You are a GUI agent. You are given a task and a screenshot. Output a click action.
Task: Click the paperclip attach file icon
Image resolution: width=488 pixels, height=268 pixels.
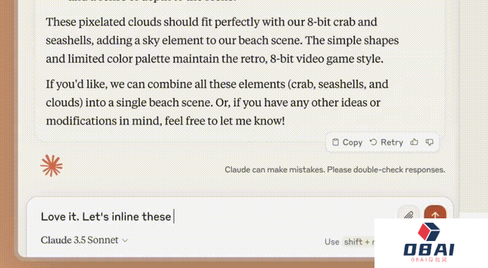pyautogui.click(x=408, y=215)
